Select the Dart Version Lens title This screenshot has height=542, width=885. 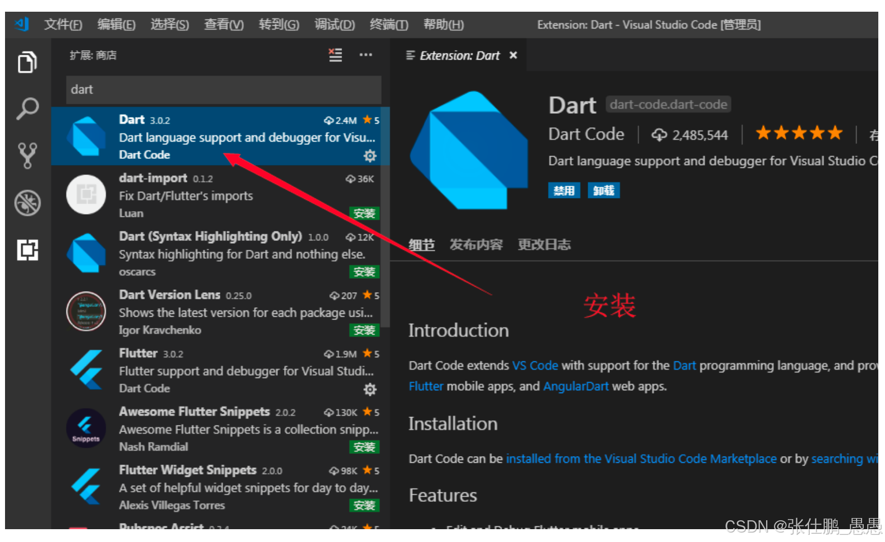170,295
